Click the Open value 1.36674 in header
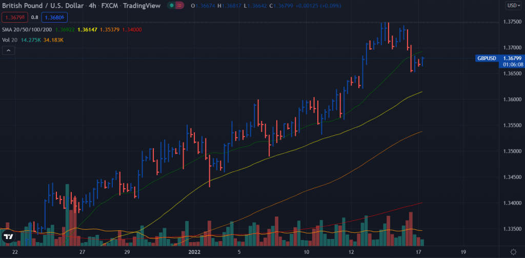525x258 pixels. [206, 6]
